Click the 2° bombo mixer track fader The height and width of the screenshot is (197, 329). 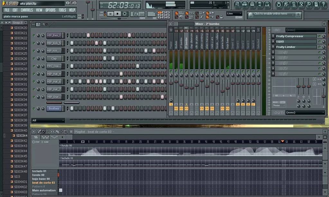[x=186, y=88]
